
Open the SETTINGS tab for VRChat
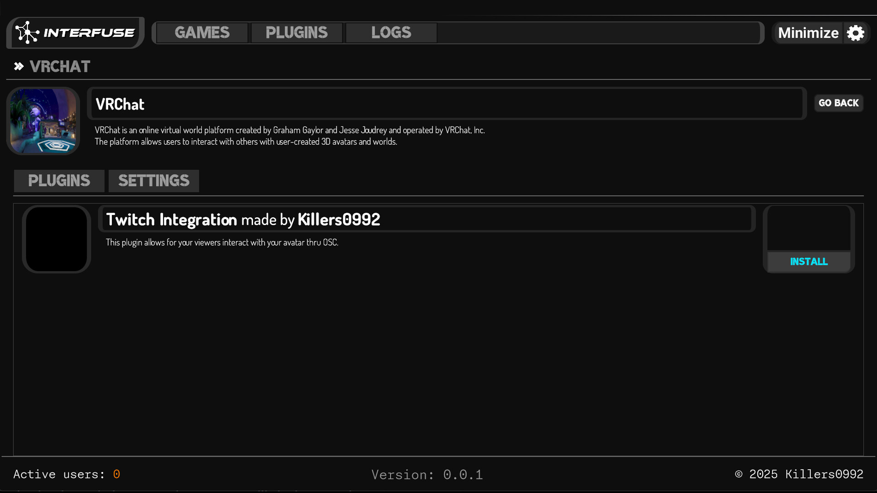pos(153,181)
